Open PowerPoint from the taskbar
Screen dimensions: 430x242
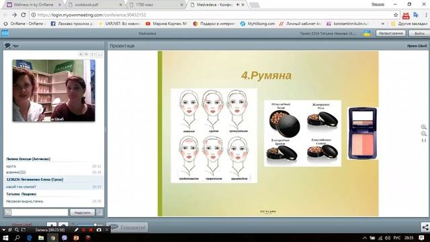tap(76, 238)
